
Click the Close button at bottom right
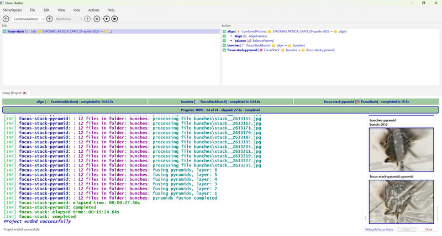pyautogui.click(x=428, y=229)
